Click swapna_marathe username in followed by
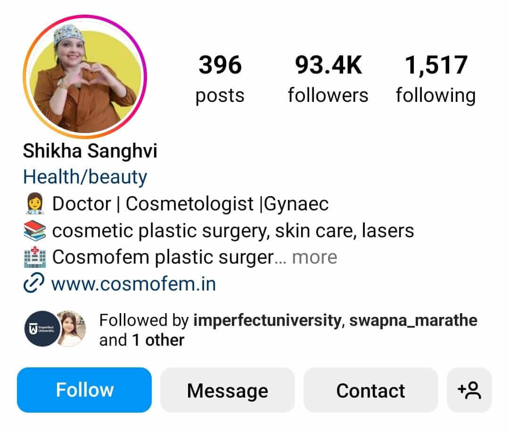The height and width of the screenshot is (432, 509). point(413,321)
